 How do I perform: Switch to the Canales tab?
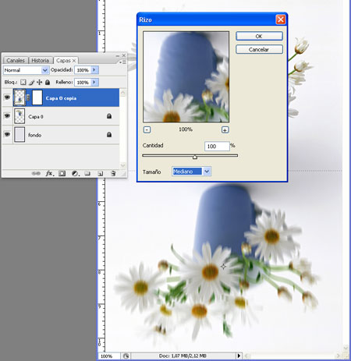pyautogui.click(x=16, y=60)
